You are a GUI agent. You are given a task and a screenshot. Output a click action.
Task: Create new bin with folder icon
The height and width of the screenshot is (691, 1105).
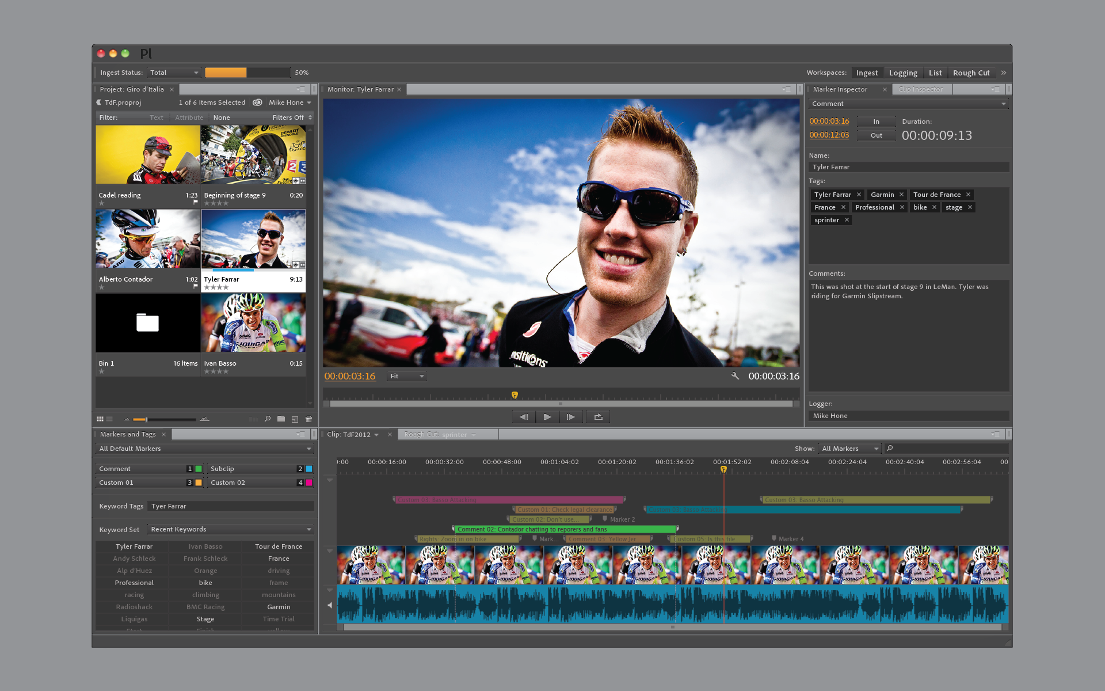(x=281, y=419)
